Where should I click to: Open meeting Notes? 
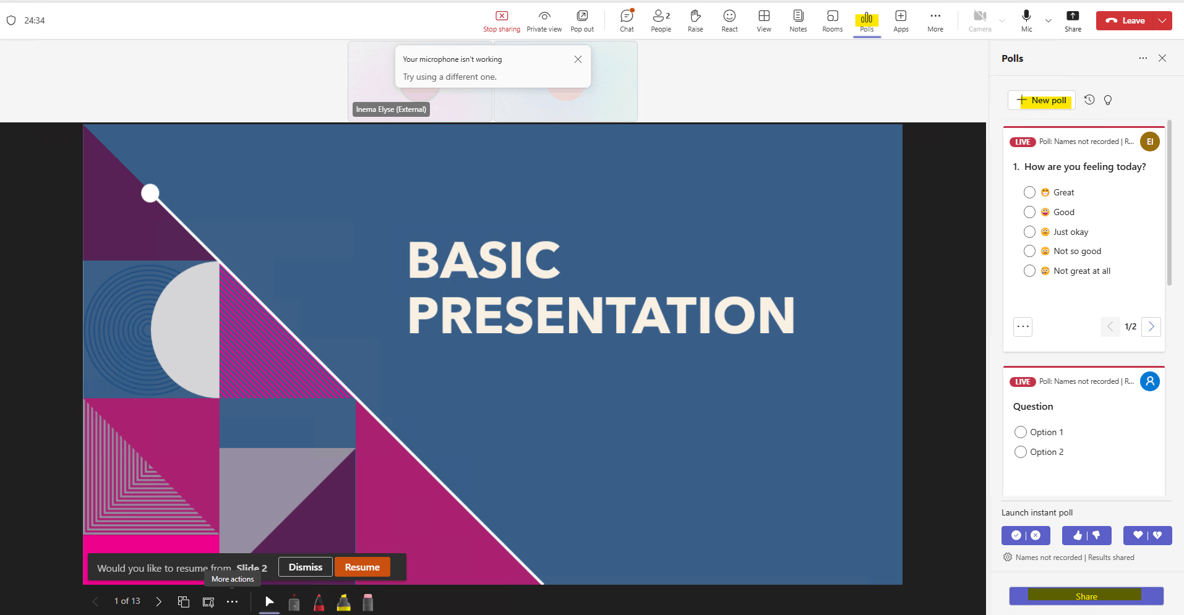click(x=798, y=20)
